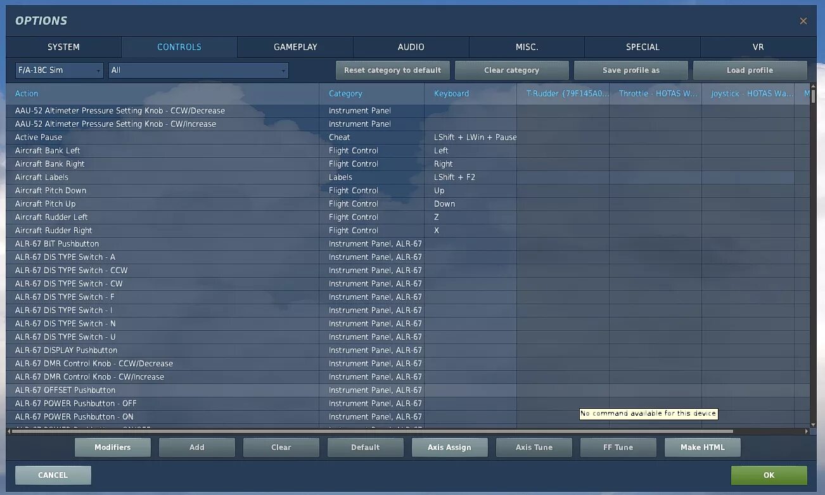Open the Modifiers dialog
The height and width of the screenshot is (495, 825).
(x=112, y=447)
